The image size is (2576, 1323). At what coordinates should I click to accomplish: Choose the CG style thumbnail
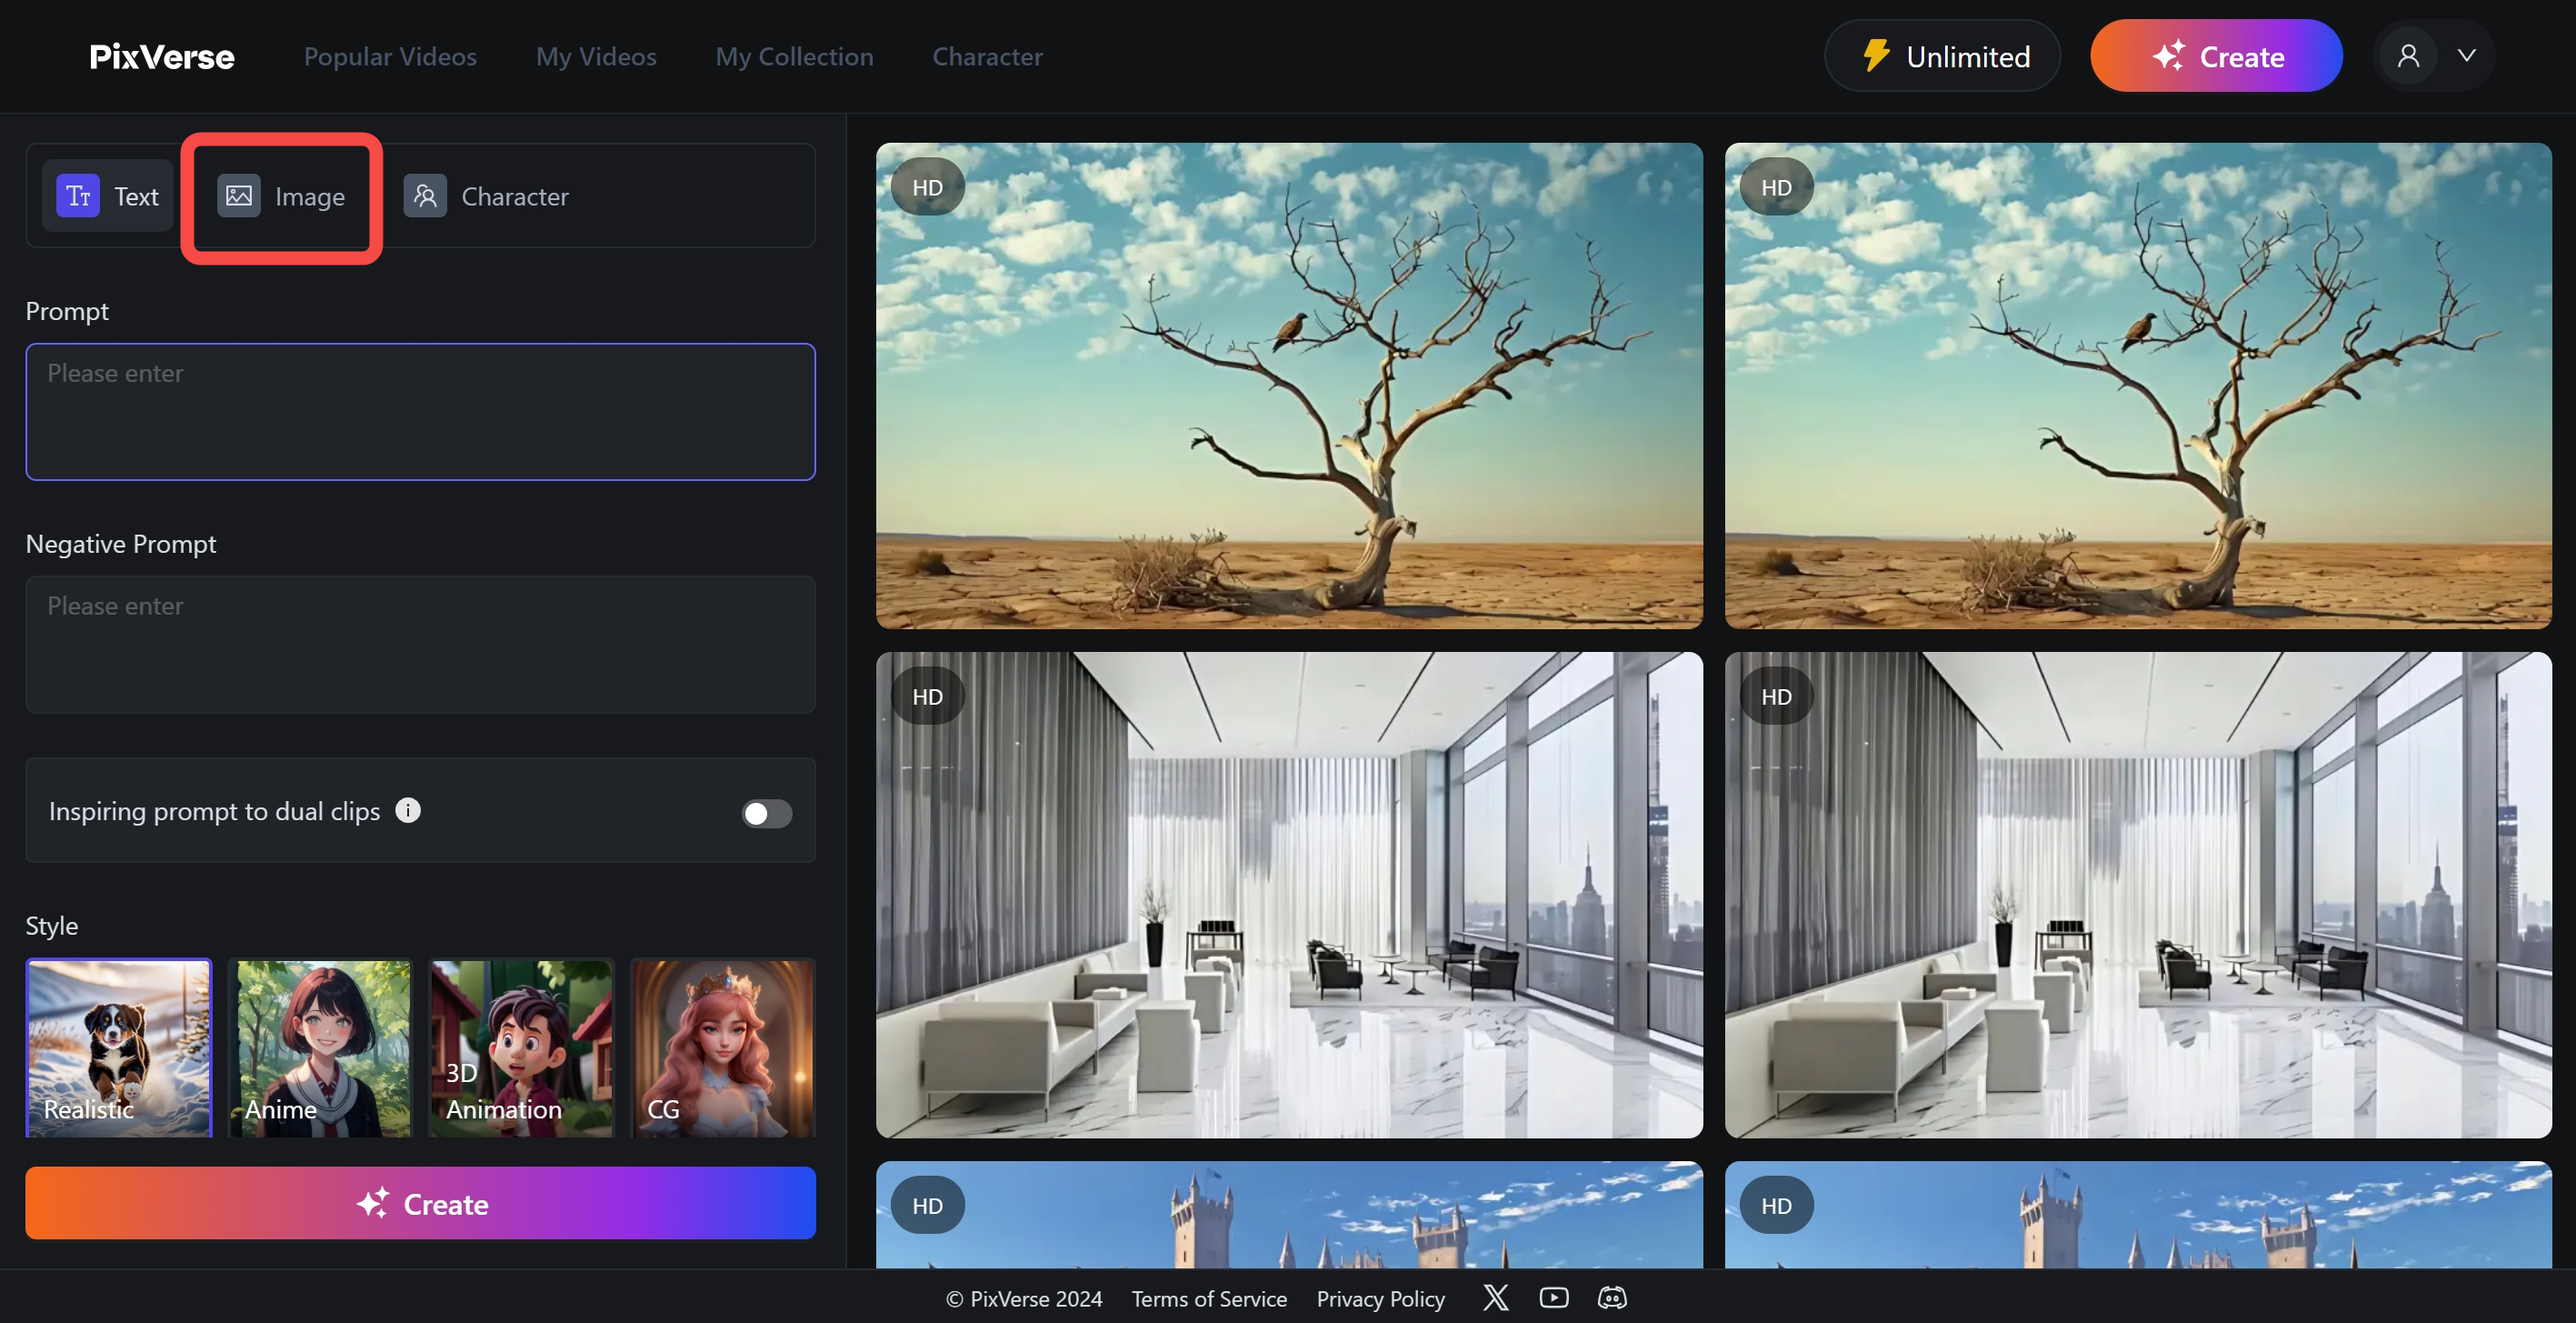tap(723, 1048)
